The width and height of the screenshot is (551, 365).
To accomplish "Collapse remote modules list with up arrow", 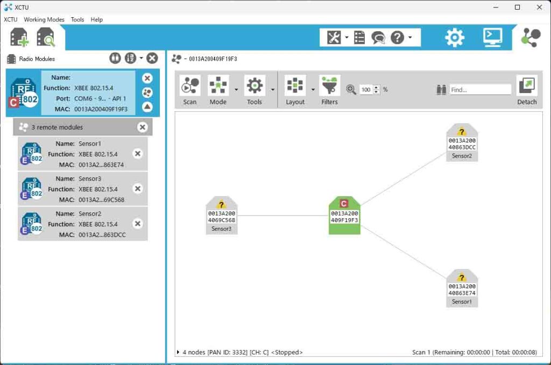I will [147, 106].
